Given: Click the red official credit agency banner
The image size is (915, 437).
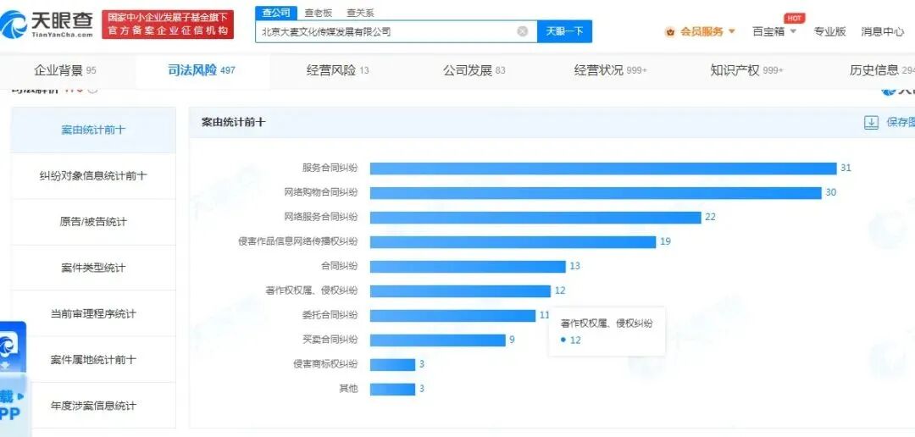Looking at the screenshot, I should coord(168,25).
